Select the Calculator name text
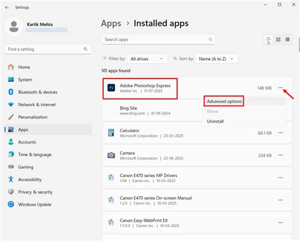This screenshot has width=300, height=241. click(x=130, y=130)
